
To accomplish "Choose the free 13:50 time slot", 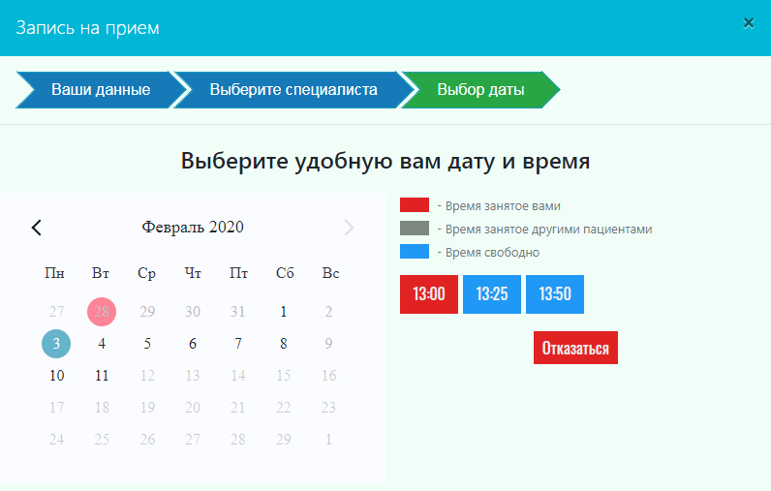I will (x=555, y=294).
